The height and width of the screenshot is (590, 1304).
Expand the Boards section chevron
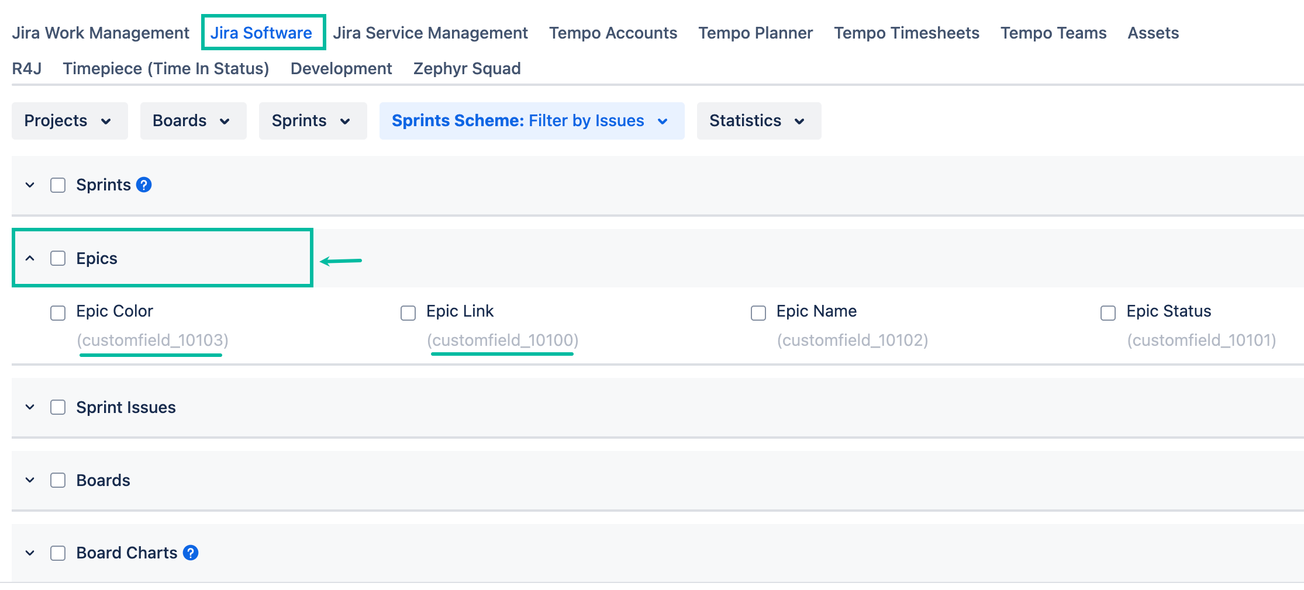[30, 480]
